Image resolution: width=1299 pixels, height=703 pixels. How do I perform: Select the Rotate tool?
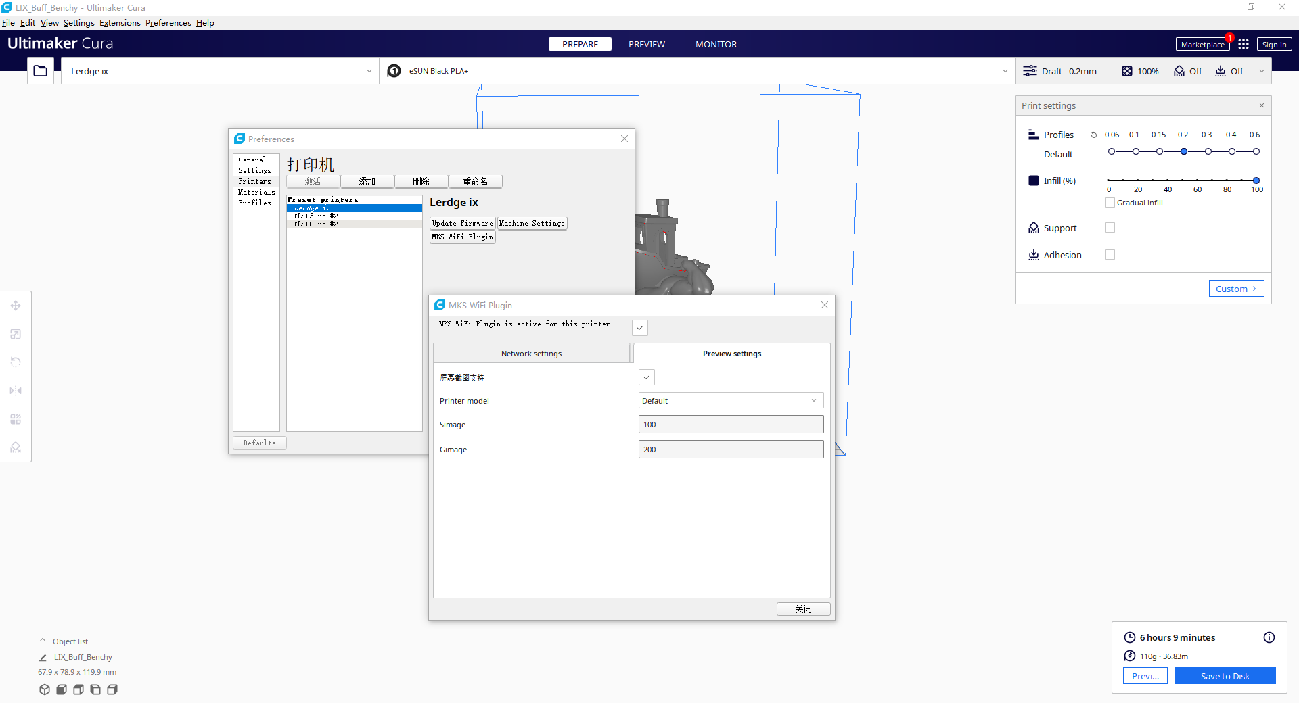(15, 362)
